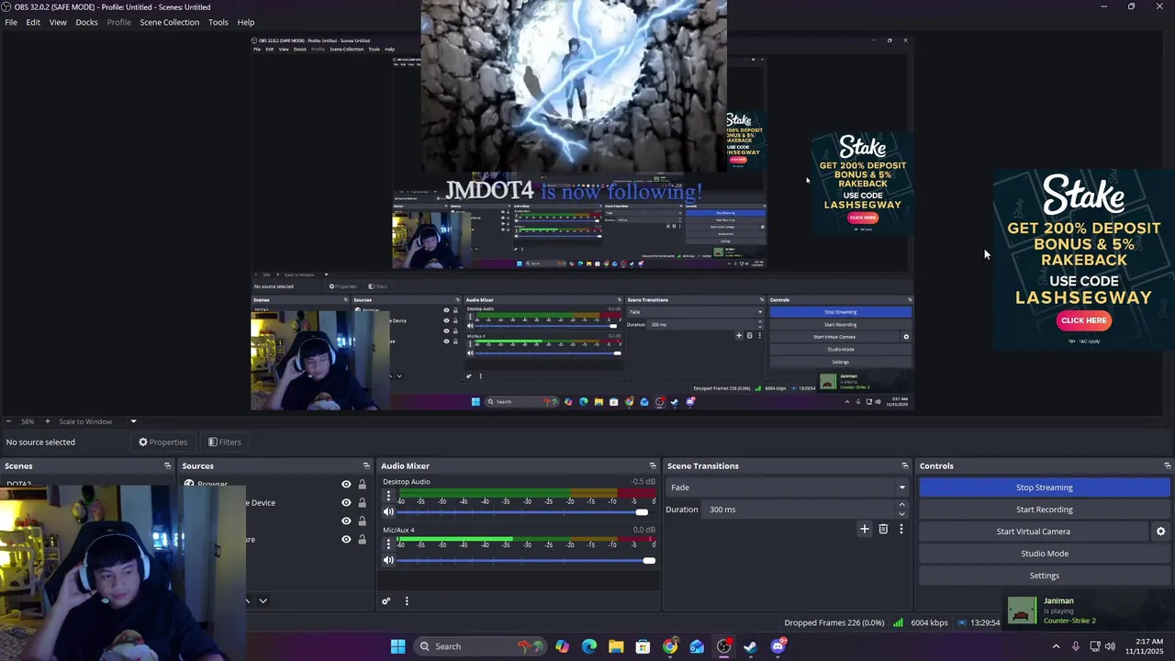Open Microsoft Edge from the taskbar

589,646
